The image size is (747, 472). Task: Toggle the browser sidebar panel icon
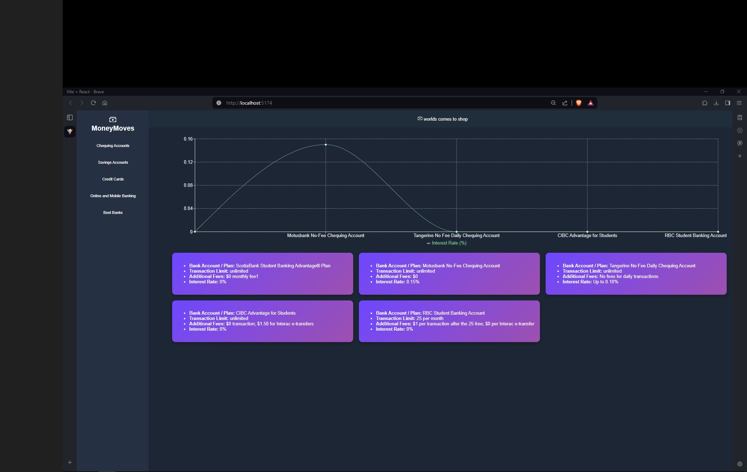point(728,103)
